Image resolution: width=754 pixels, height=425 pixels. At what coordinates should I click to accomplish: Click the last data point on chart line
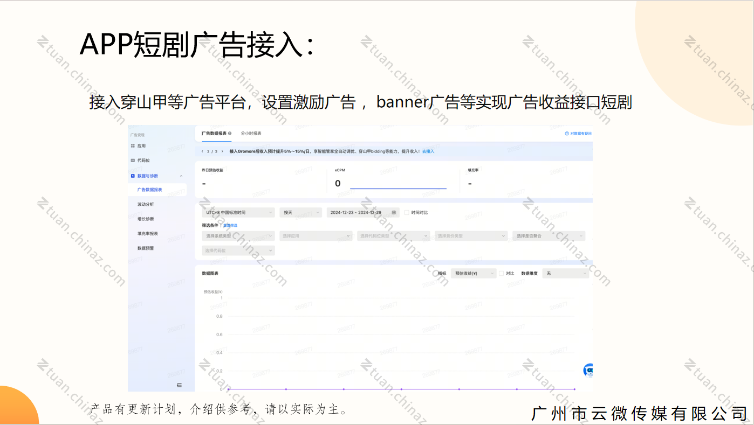[x=574, y=389]
